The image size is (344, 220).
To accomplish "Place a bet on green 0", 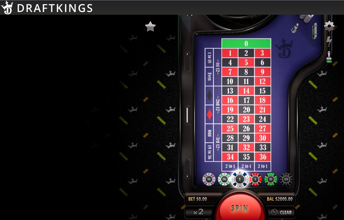I will 246,44.
